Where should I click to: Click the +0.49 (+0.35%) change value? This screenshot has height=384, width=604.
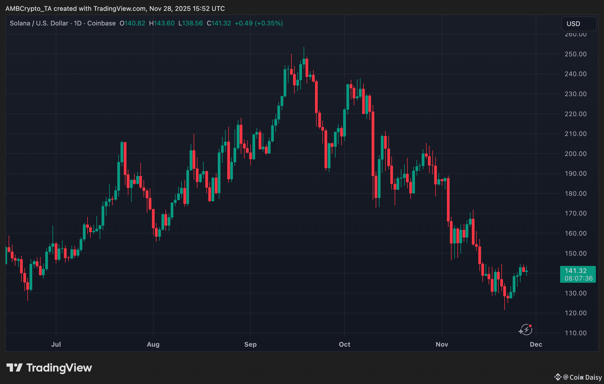[x=259, y=23]
